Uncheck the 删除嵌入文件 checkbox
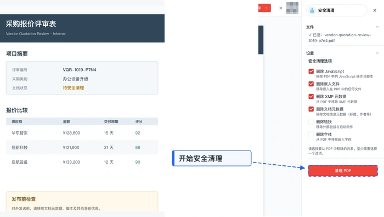Screen dimensions: 384x217 point(311,84)
